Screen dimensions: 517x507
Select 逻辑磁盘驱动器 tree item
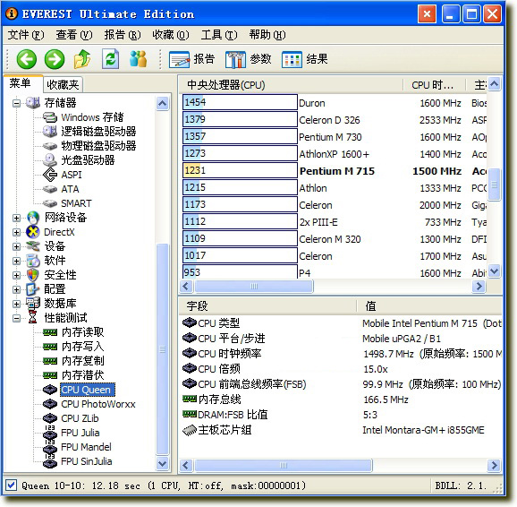98,132
